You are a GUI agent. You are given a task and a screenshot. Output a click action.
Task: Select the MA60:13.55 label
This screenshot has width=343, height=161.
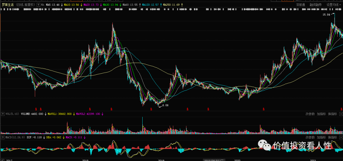pos(130,4)
